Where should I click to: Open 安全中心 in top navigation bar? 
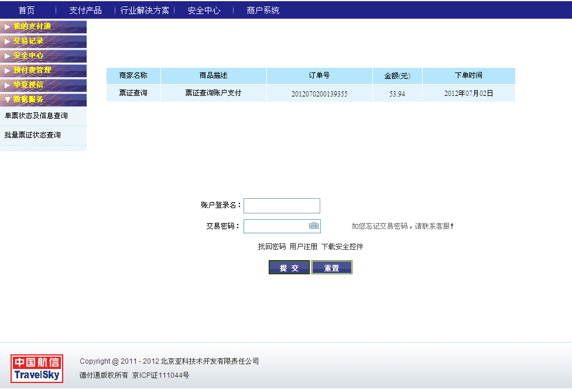coord(204,10)
